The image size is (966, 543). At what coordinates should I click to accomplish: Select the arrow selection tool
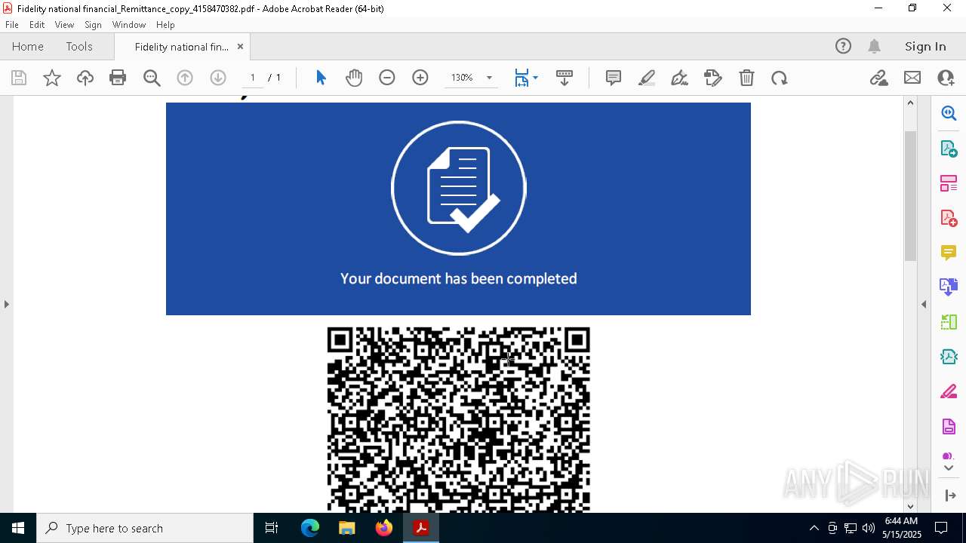[321, 78]
